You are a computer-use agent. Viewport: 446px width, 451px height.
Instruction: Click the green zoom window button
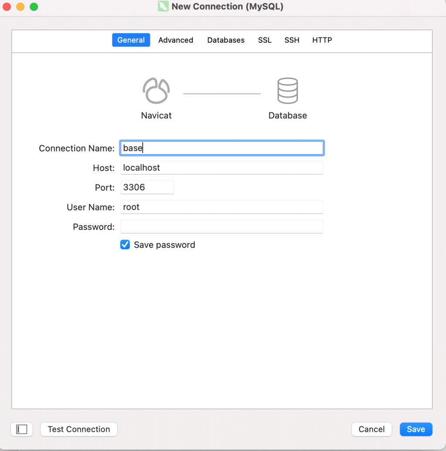coord(34,7)
